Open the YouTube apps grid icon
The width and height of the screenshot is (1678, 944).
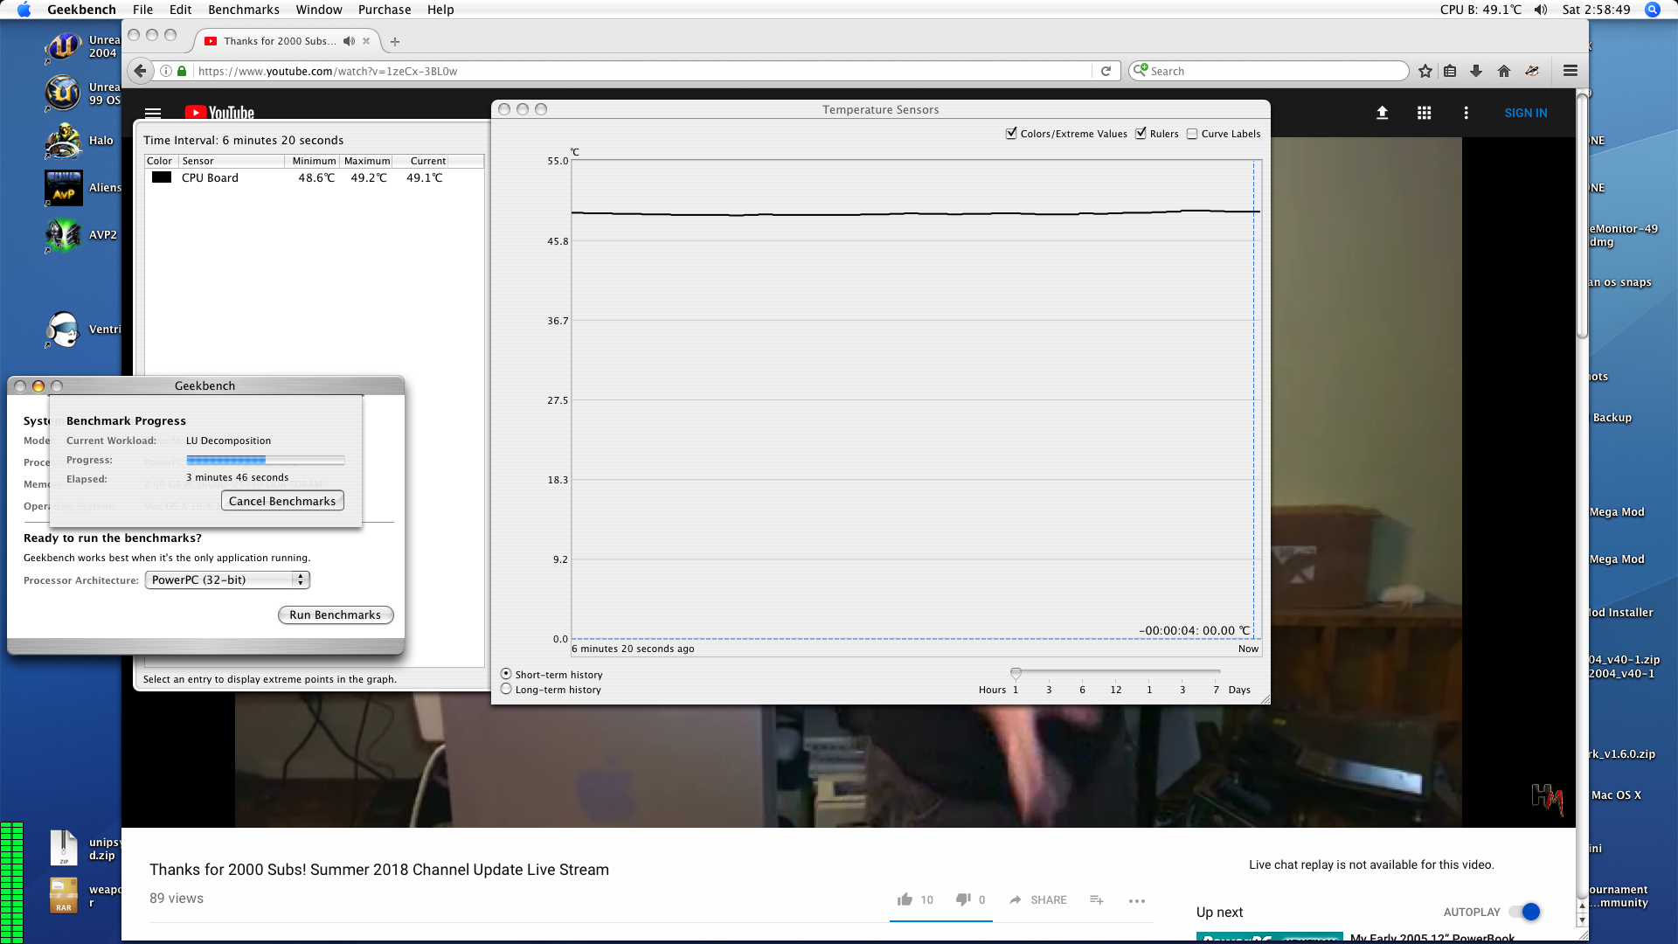click(x=1424, y=113)
